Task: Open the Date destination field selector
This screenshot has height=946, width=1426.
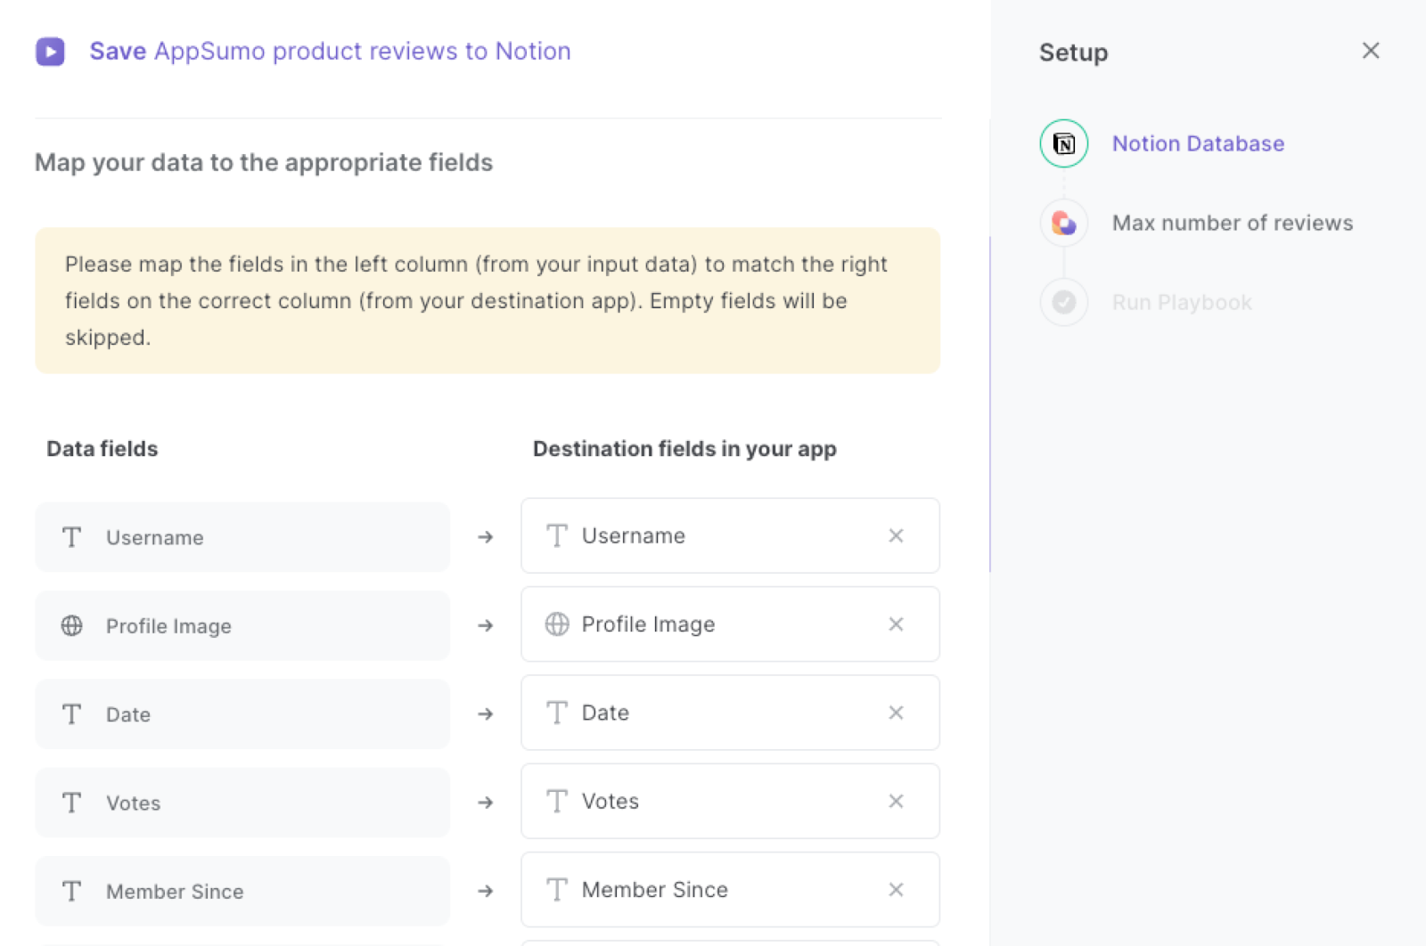Action: [704, 713]
